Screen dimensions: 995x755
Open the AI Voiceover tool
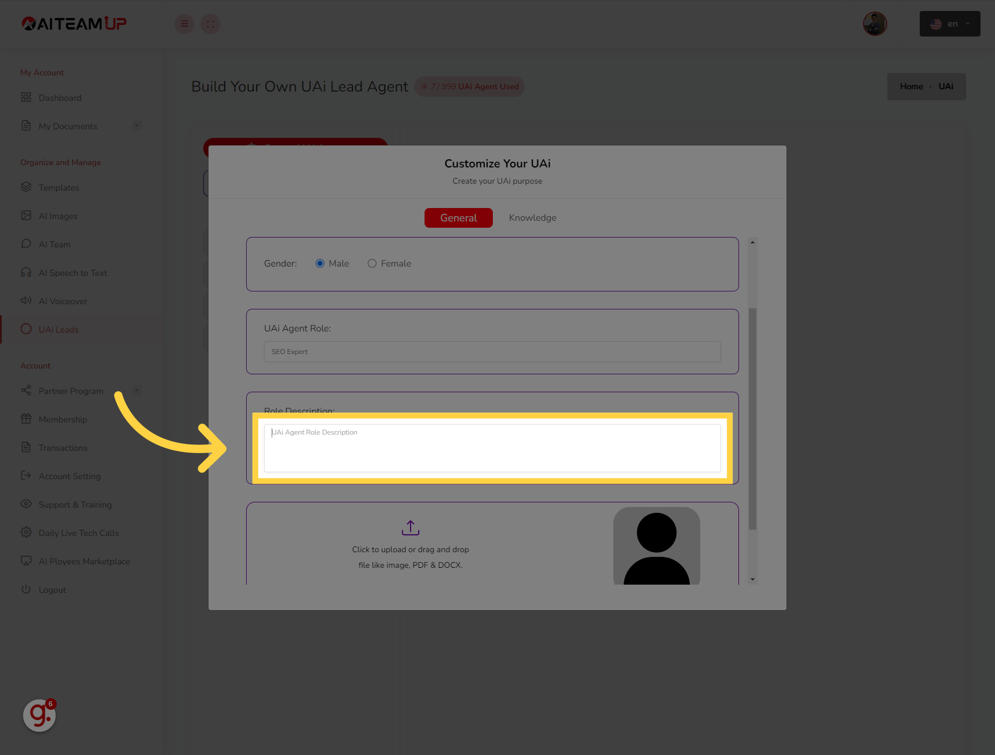[x=63, y=301]
